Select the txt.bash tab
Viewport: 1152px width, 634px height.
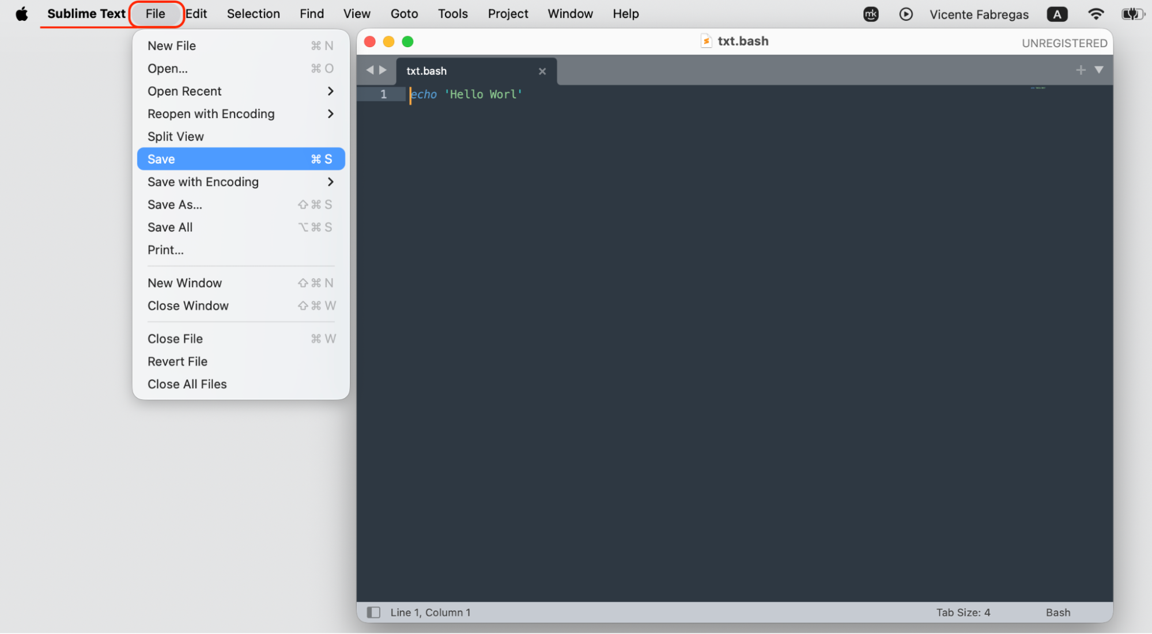click(x=476, y=71)
